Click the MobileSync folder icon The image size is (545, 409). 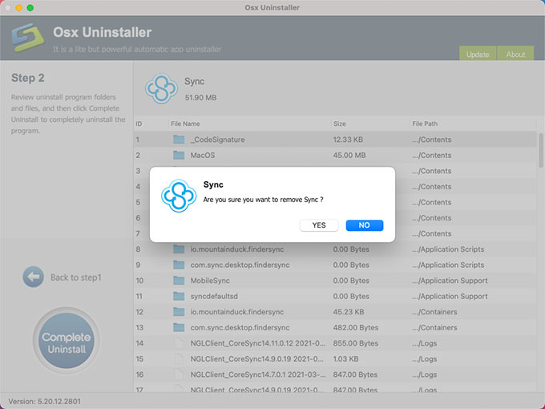tap(179, 281)
